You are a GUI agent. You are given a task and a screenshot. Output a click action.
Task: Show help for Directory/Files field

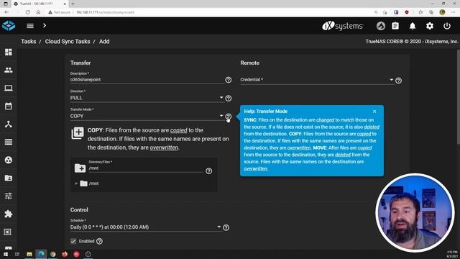pos(208,171)
